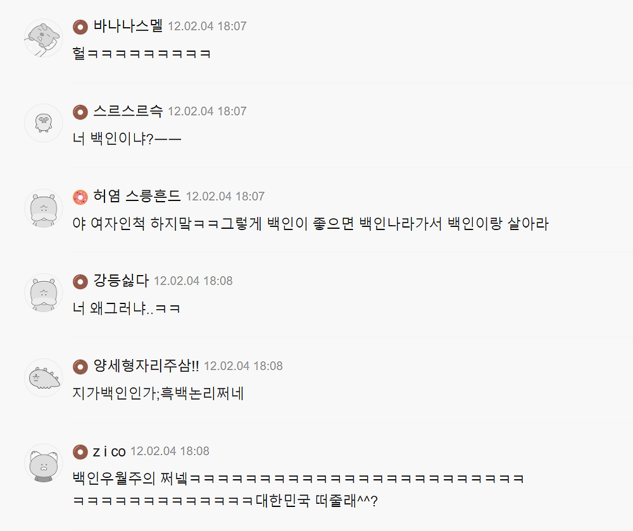The width and height of the screenshot is (633, 531).
Task: Click the username 양세형자리주삼!!
Action: [146, 365]
